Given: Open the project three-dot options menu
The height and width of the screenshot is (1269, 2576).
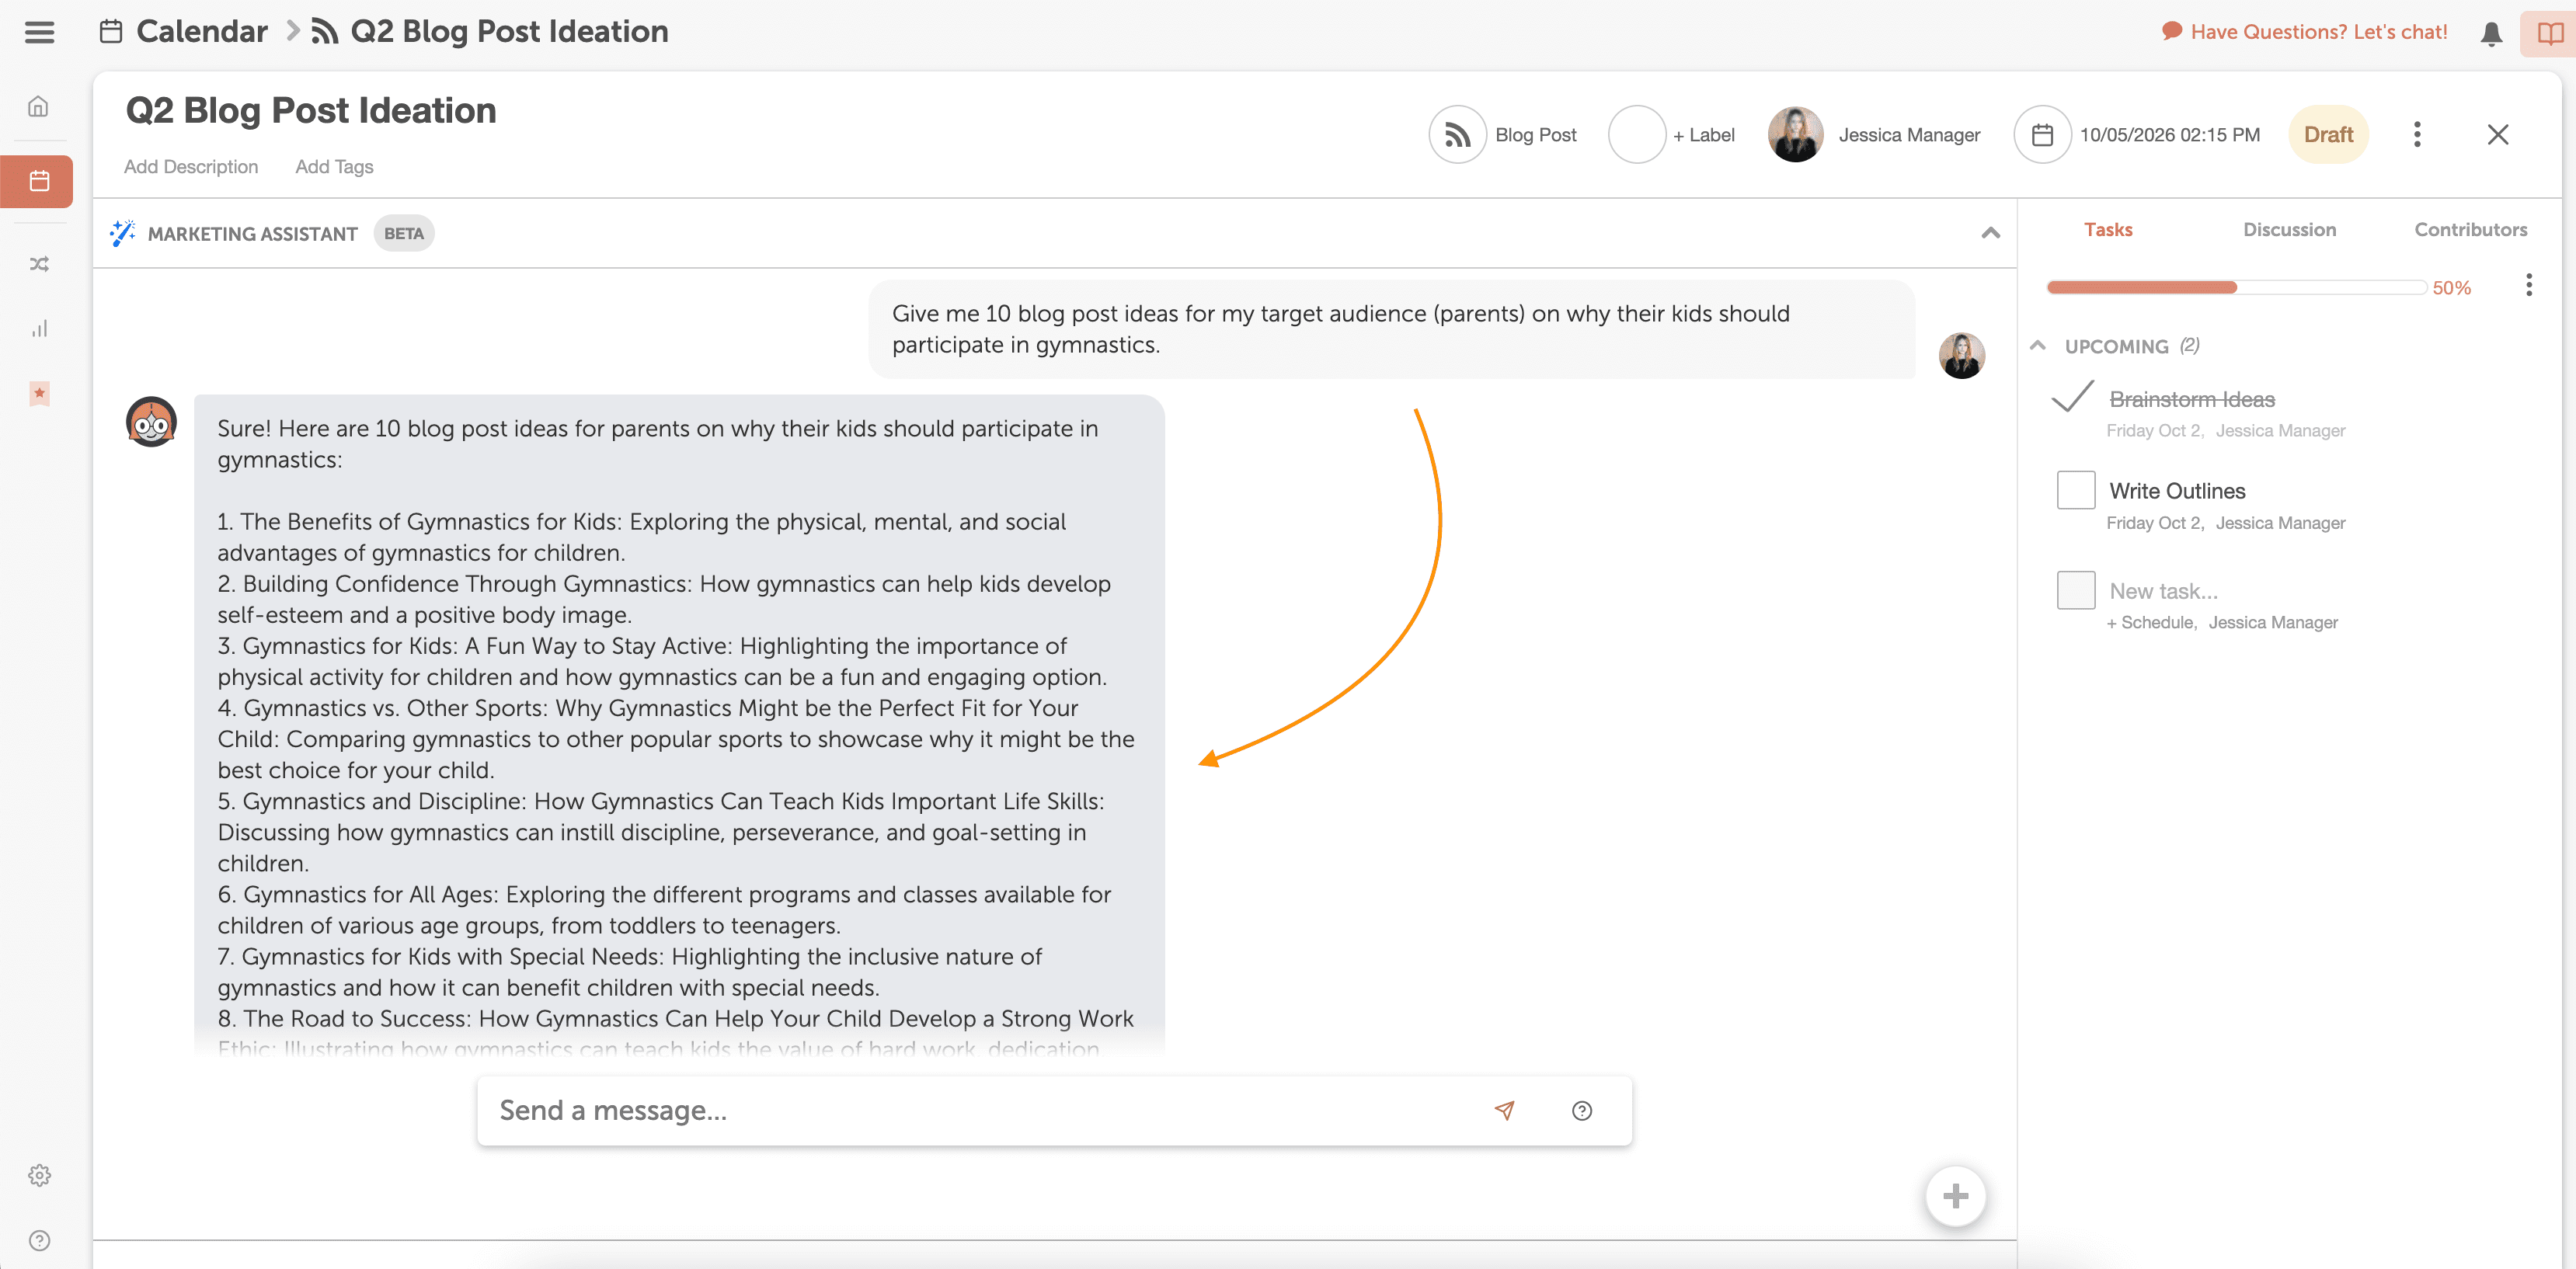Looking at the screenshot, I should click(x=2416, y=134).
